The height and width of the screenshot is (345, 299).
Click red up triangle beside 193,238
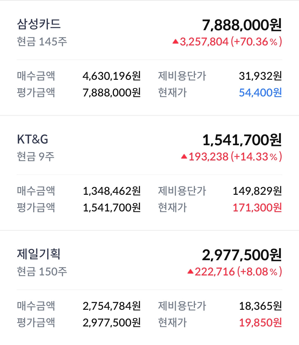point(184,157)
